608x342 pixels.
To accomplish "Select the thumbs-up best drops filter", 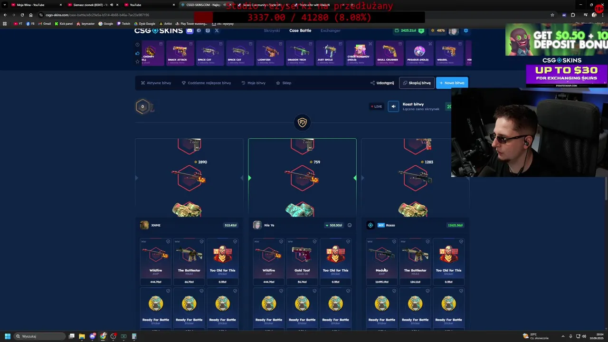I will tap(137, 53).
